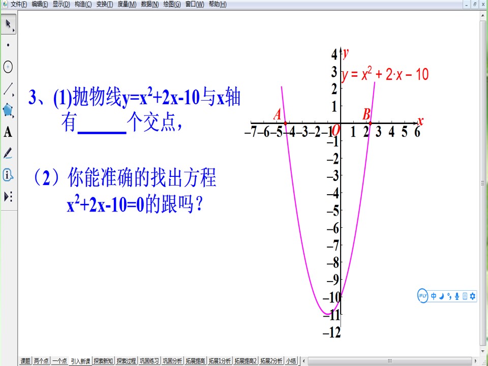Click the text 你能准确的找出方程

tap(142, 178)
